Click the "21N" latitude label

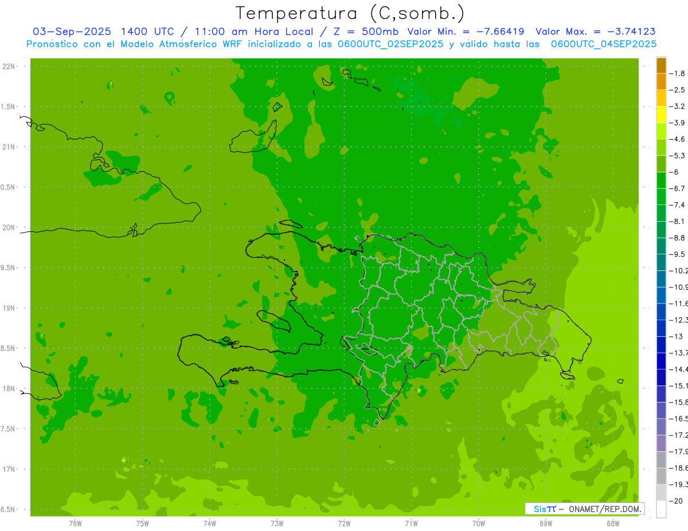[x=10, y=147]
